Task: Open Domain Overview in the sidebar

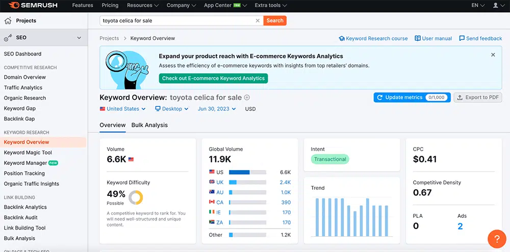Action: [24, 77]
